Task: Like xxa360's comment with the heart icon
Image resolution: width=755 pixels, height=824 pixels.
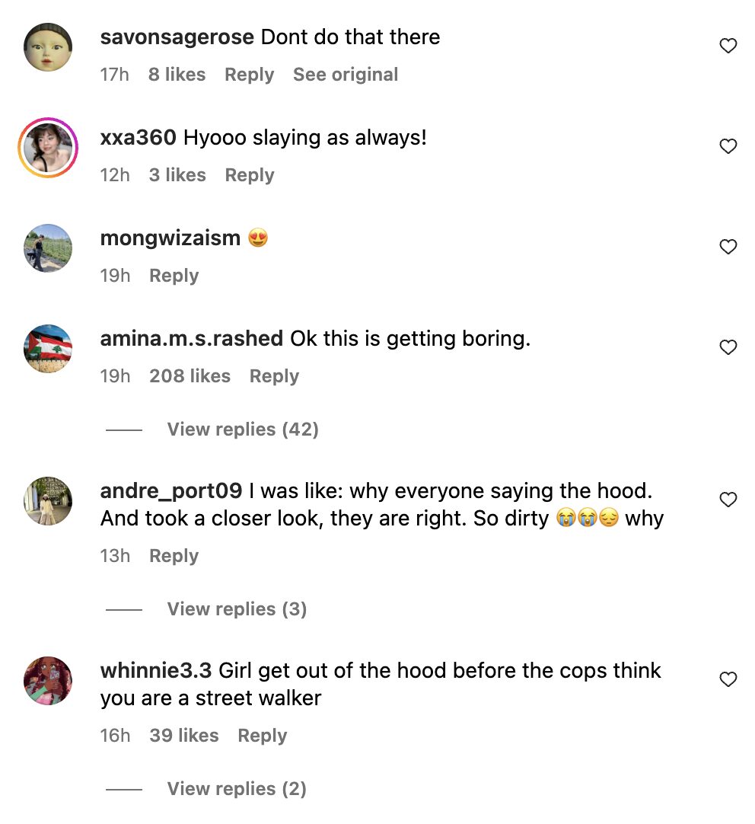Action: 728,147
